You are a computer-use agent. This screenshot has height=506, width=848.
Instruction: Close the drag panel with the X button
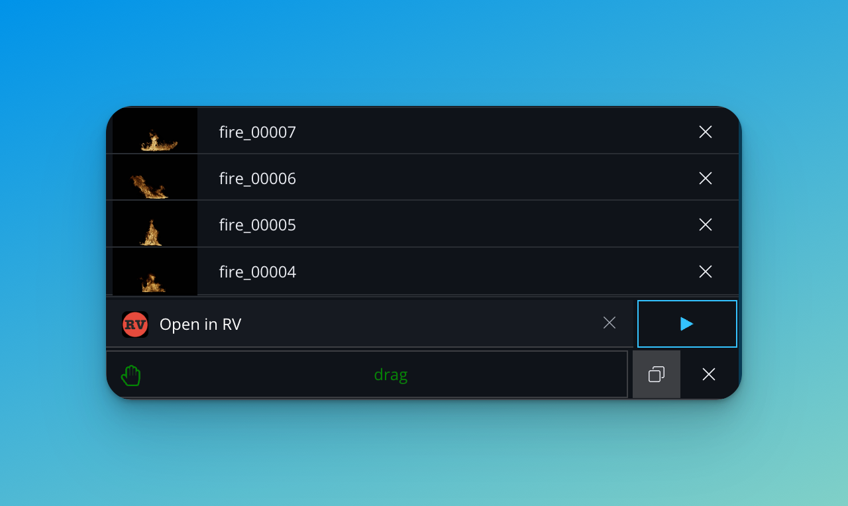pyautogui.click(x=708, y=374)
